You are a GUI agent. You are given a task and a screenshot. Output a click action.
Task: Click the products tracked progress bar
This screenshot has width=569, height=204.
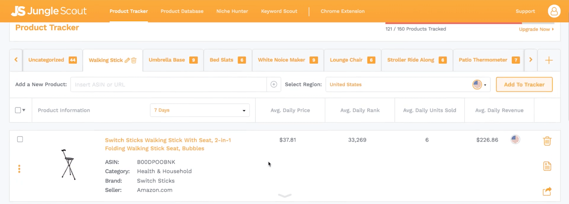(470, 23)
